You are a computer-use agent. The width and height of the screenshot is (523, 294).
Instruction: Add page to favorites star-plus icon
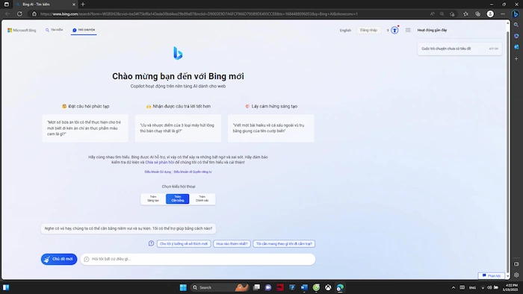tap(452, 14)
